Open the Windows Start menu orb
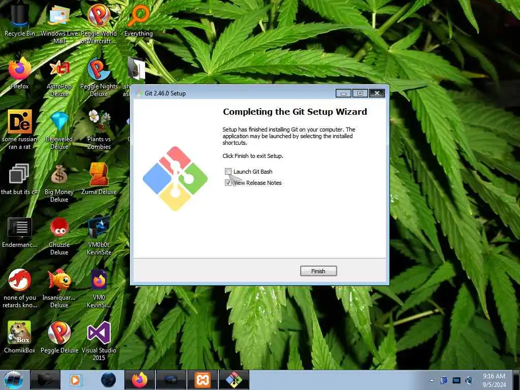Screen dimensions: 520x390 tap(14, 380)
